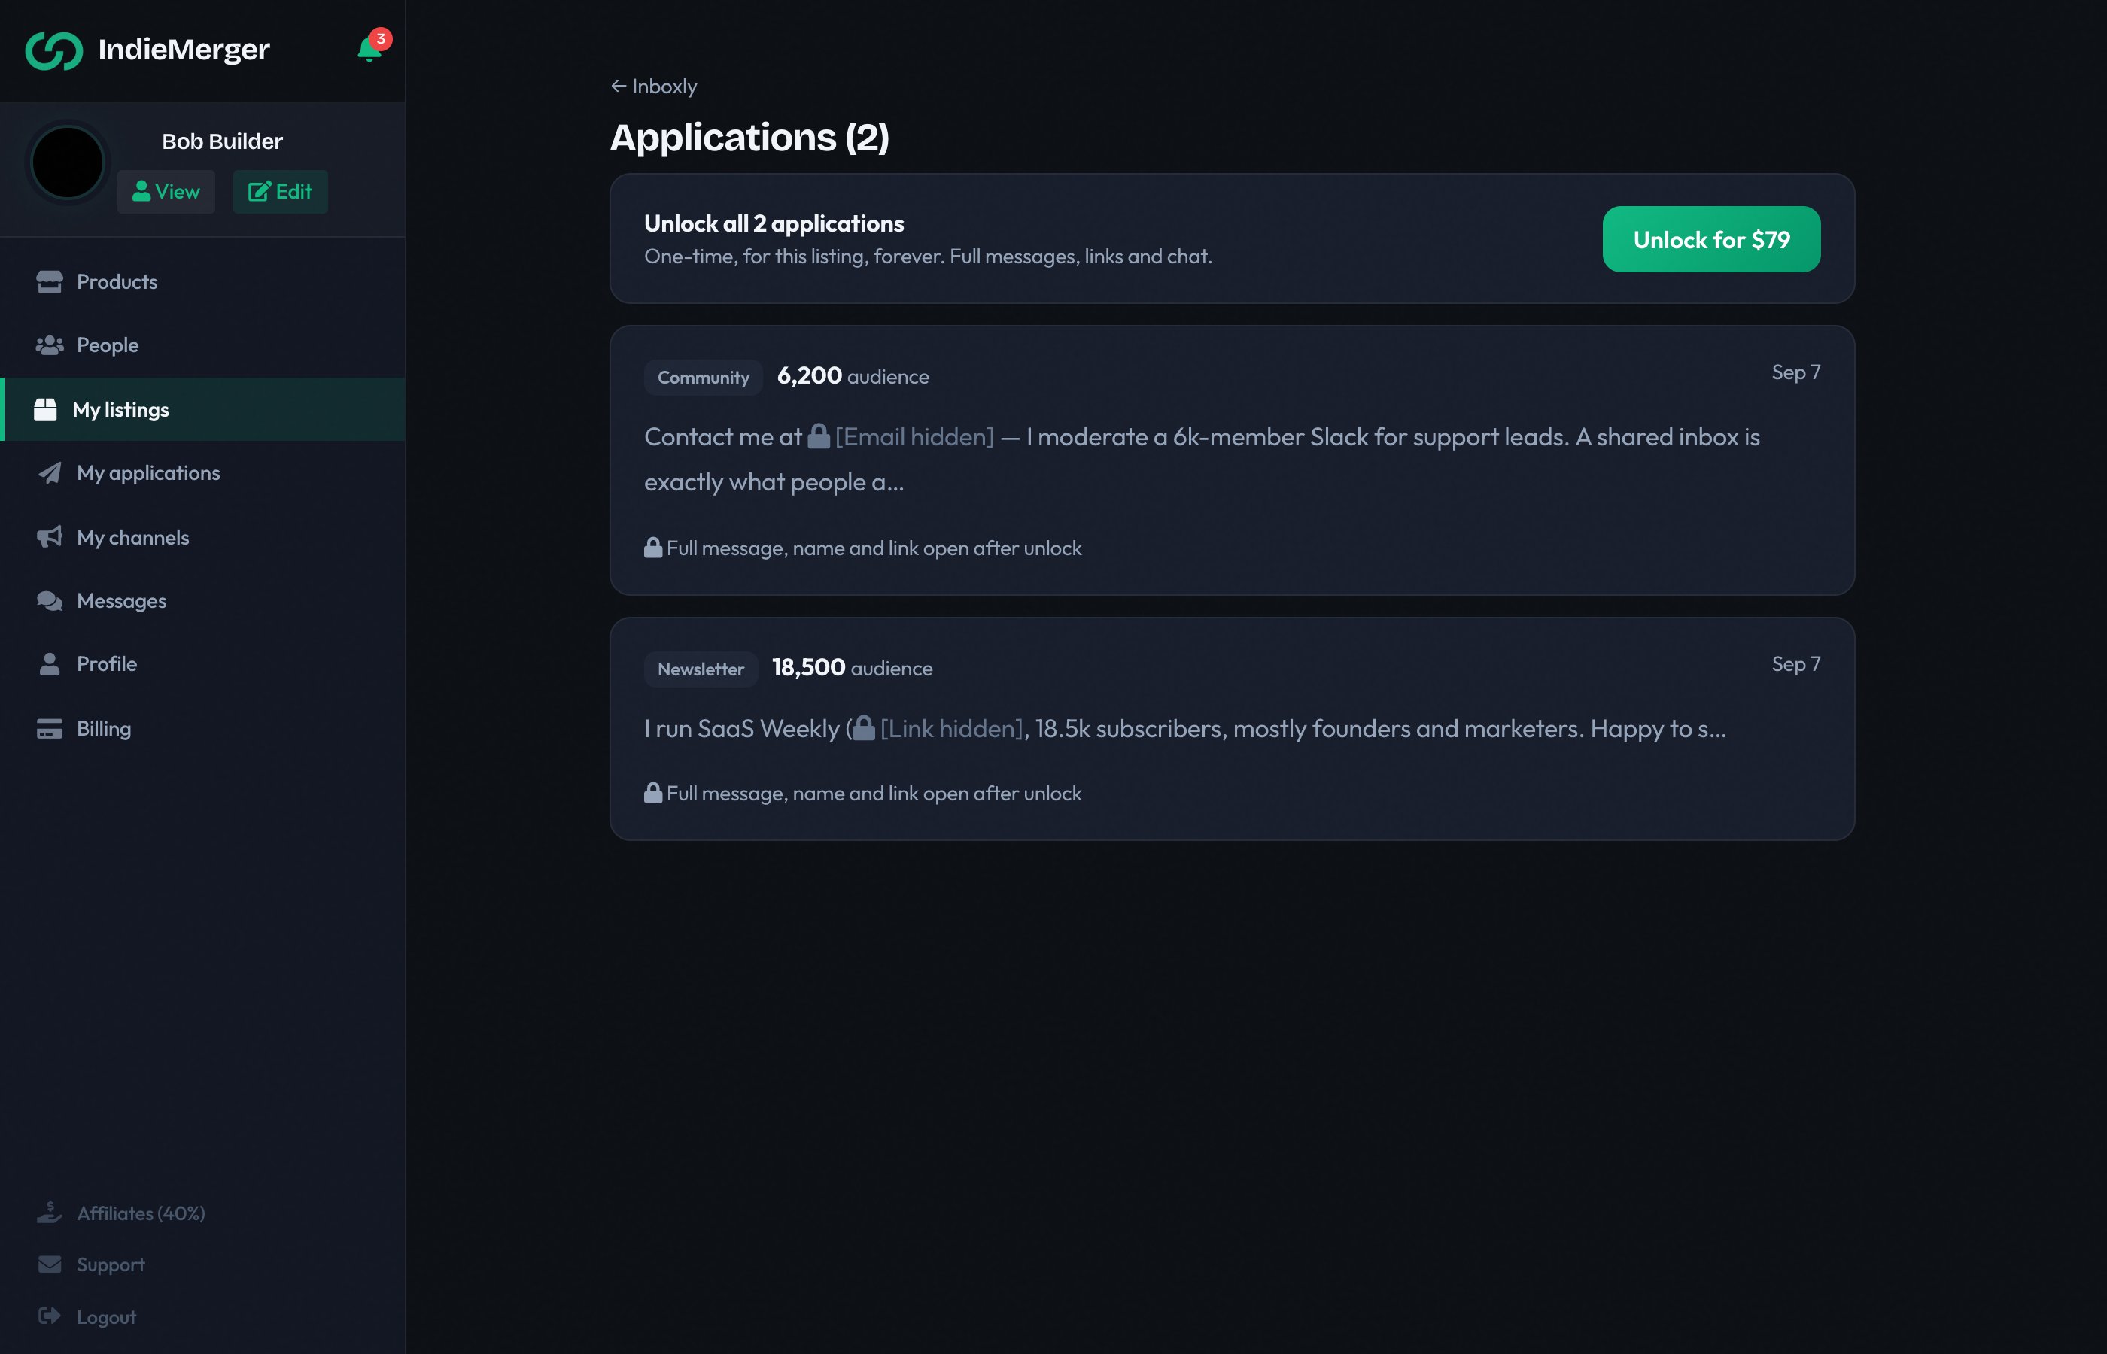Image resolution: width=2107 pixels, height=1354 pixels.
Task: Click the [Email hidden] placeholder
Action: click(x=914, y=437)
